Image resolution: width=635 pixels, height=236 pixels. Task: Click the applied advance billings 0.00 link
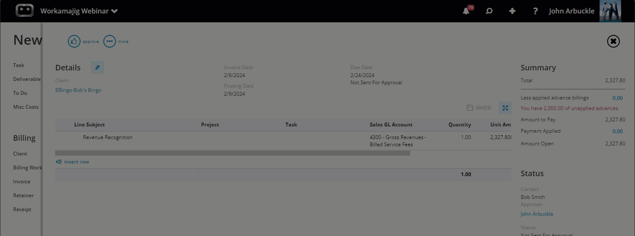tap(617, 98)
